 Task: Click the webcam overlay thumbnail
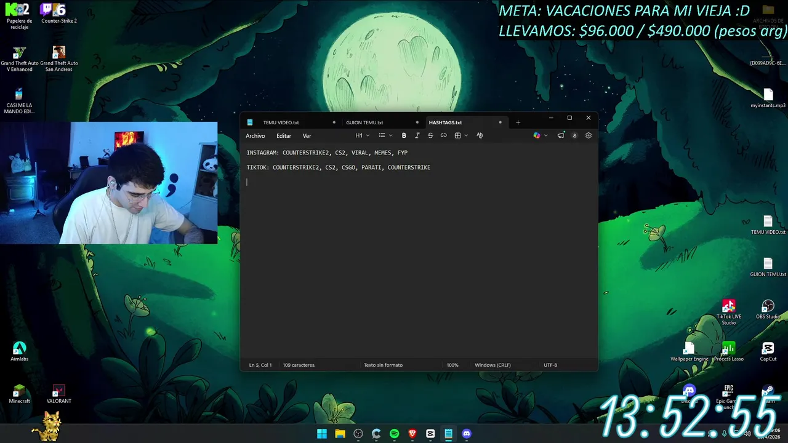pyautogui.click(x=108, y=183)
